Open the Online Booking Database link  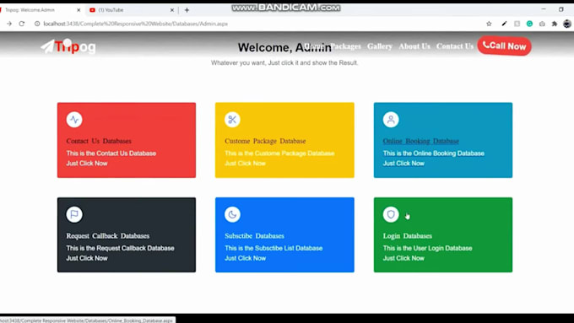pyautogui.click(x=421, y=141)
